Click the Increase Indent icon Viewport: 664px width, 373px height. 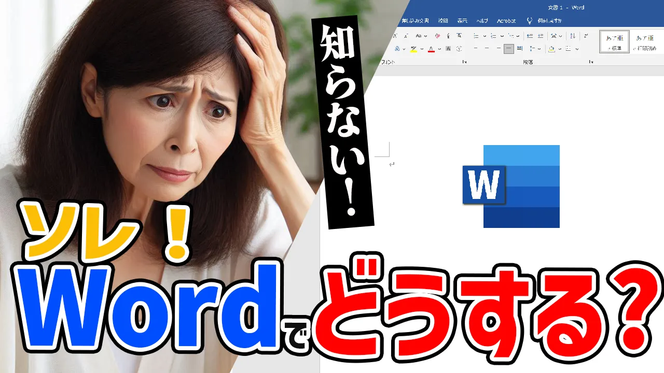click(x=541, y=36)
